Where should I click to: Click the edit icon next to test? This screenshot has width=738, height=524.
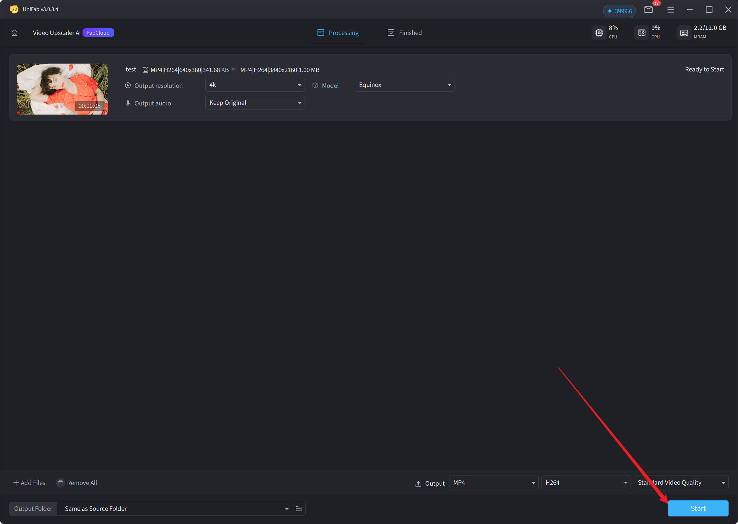coord(145,70)
